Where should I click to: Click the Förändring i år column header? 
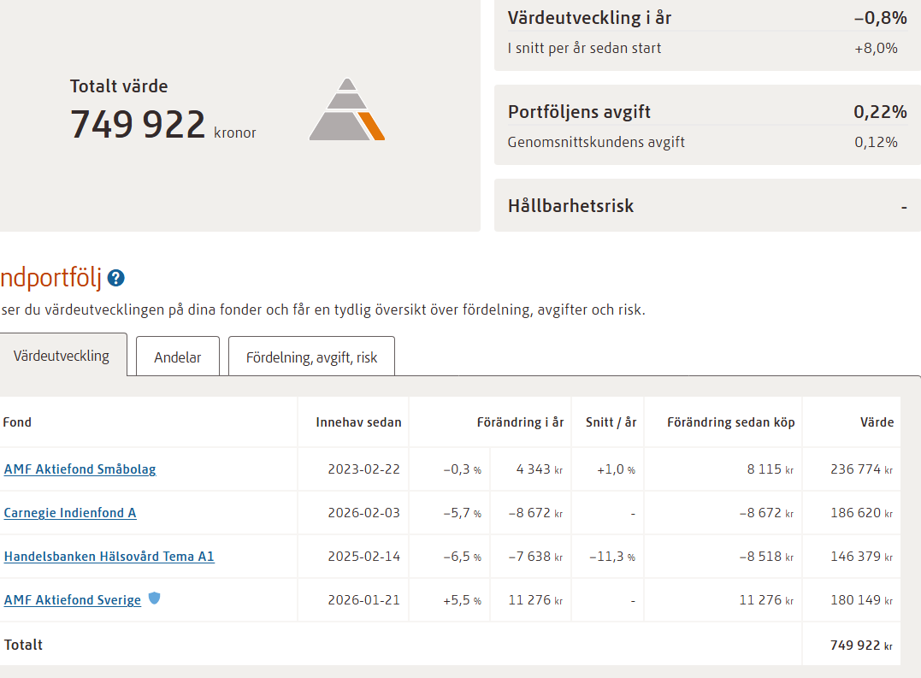coord(520,422)
